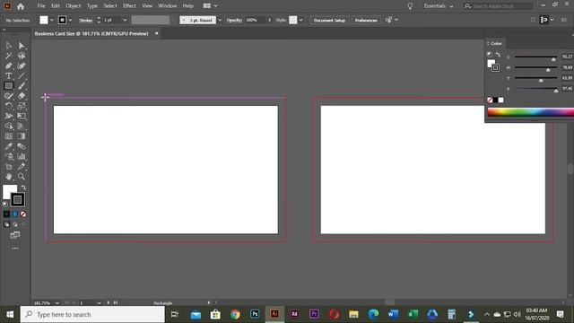
Task: Select the Direct Selection tool
Action: [22, 46]
